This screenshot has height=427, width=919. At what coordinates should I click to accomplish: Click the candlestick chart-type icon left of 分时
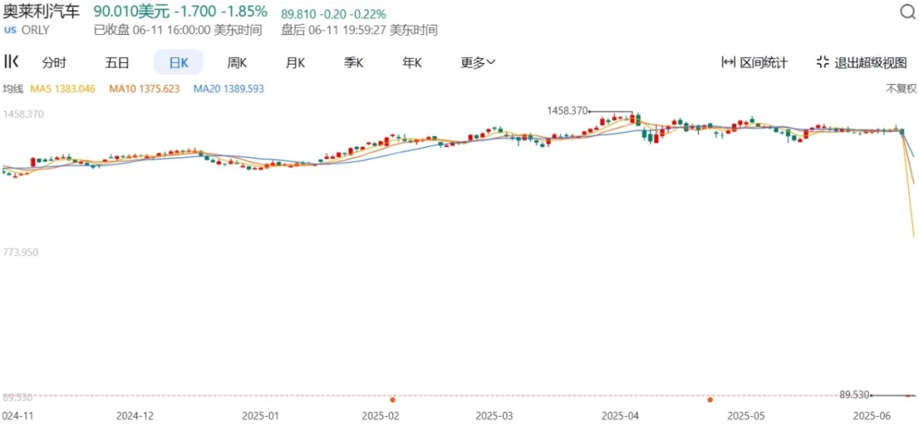pos(12,61)
